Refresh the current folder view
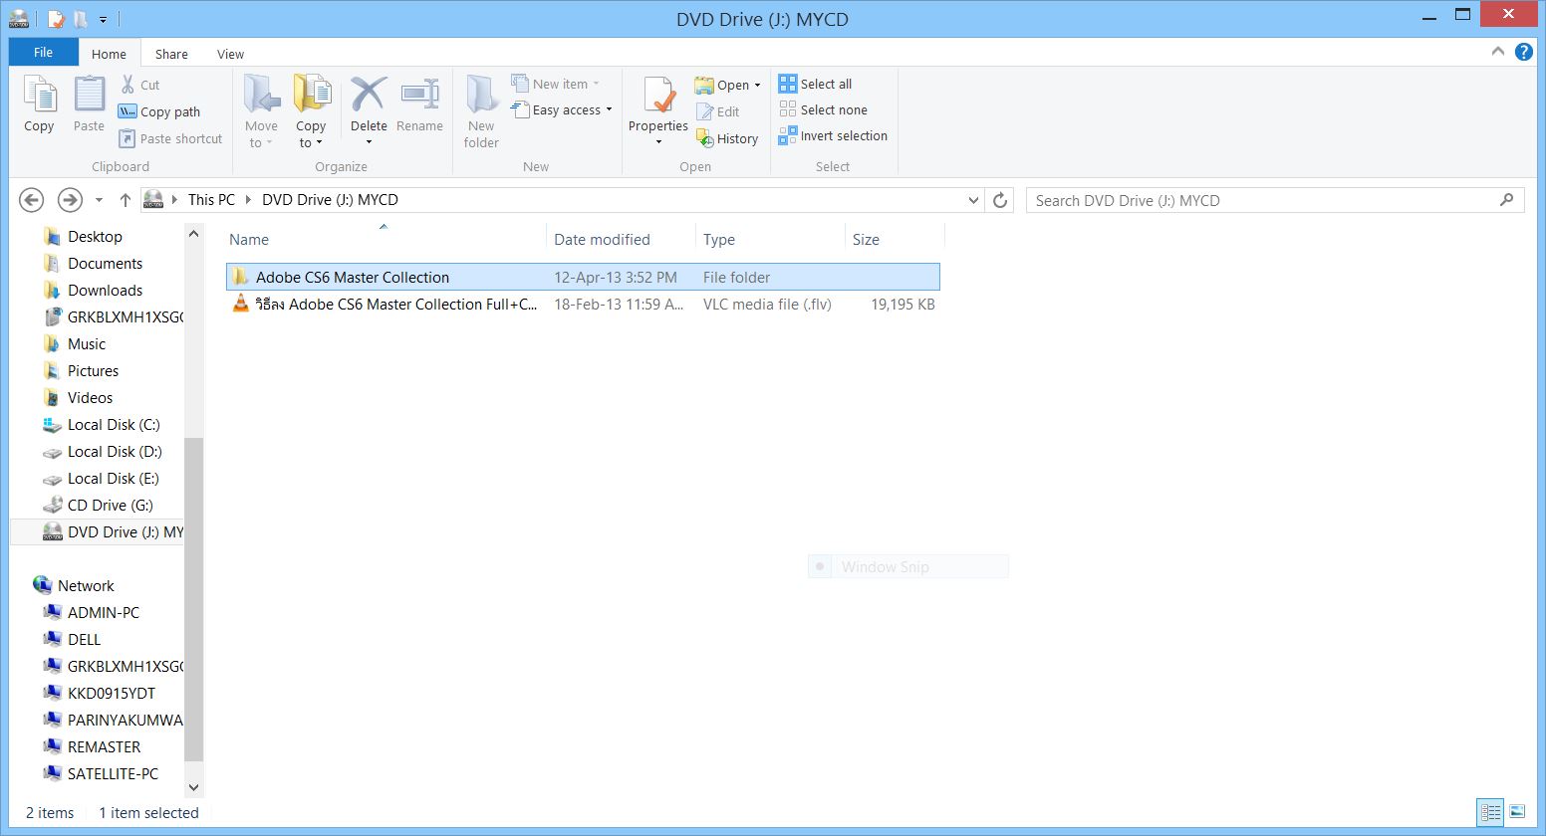1546x836 pixels. point(1000,200)
